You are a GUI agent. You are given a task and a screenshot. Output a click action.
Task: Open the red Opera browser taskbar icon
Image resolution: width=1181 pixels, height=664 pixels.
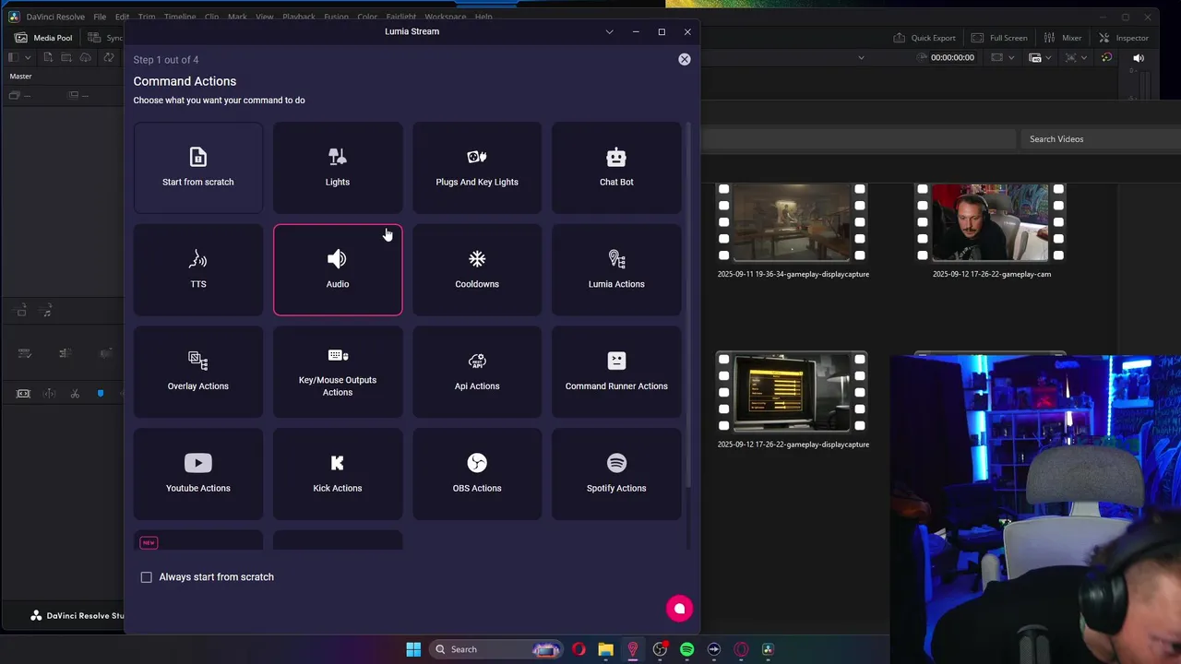click(579, 649)
